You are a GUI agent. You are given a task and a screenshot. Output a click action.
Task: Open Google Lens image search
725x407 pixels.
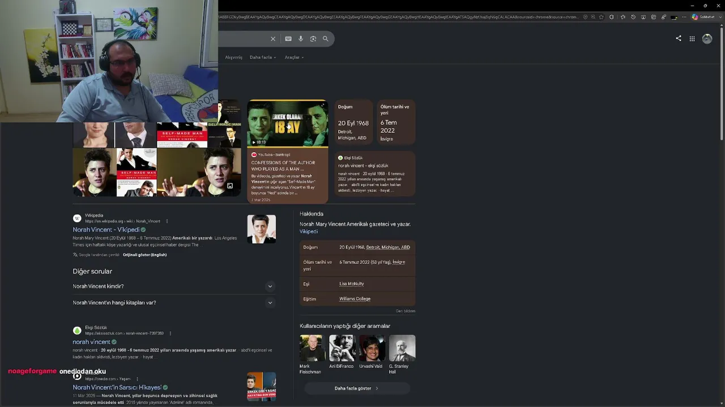[x=313, y=39]
